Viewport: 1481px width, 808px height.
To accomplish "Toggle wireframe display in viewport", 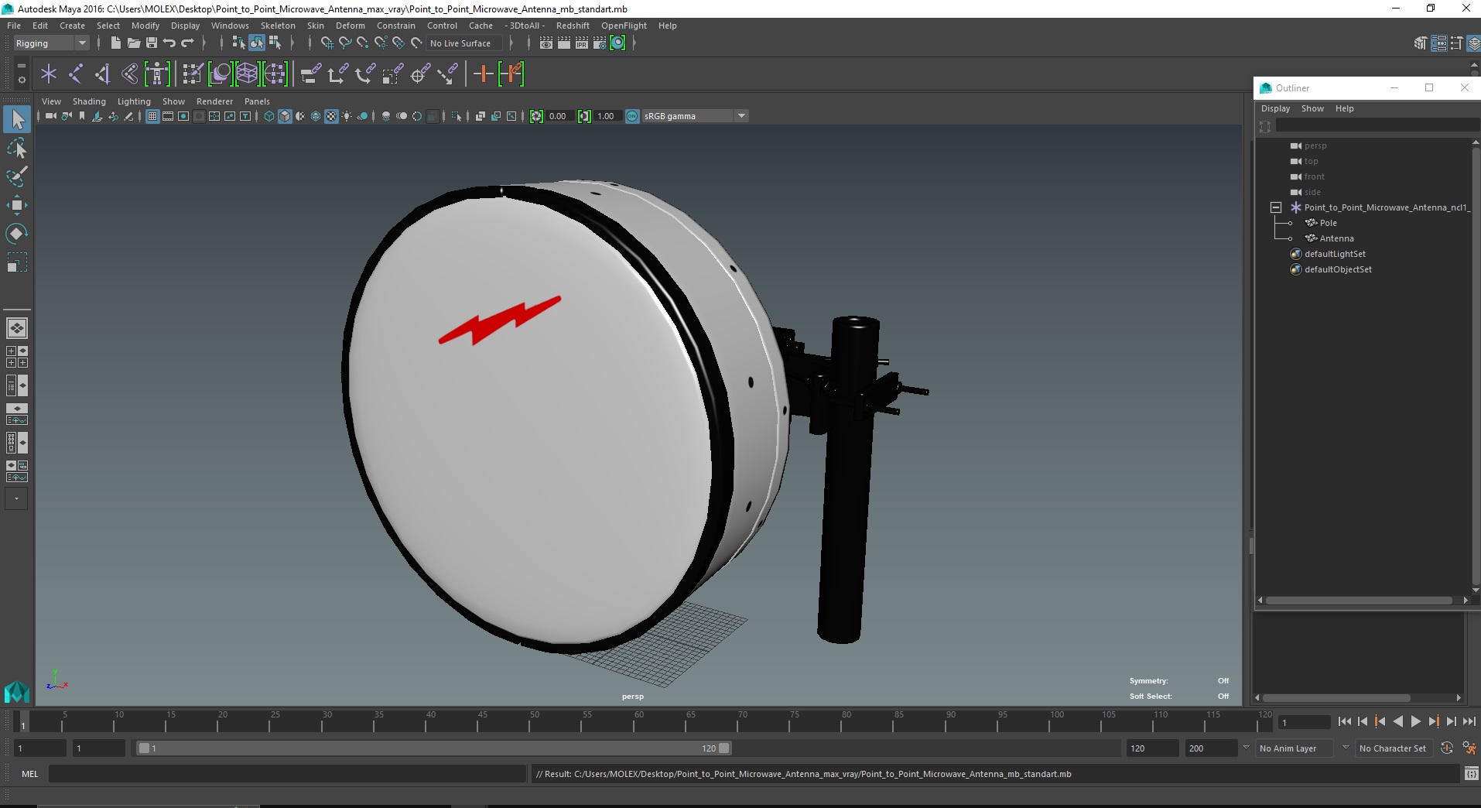I will pos(269,116).
